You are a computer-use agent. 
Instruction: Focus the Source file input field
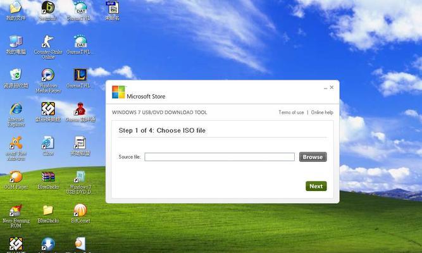[220, 157]
